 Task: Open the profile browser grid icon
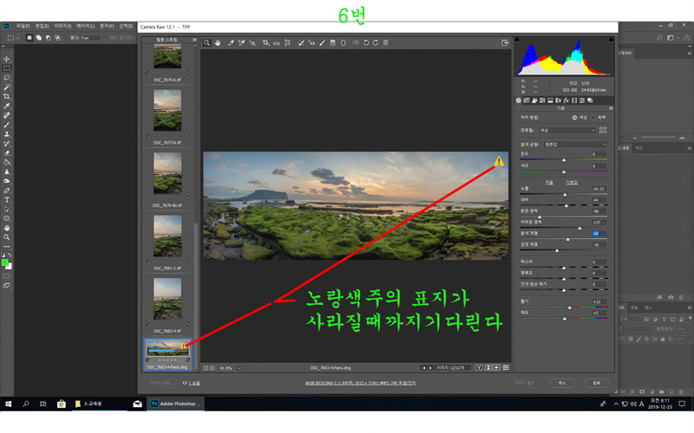pyautogui.click(x=603, y=130)
